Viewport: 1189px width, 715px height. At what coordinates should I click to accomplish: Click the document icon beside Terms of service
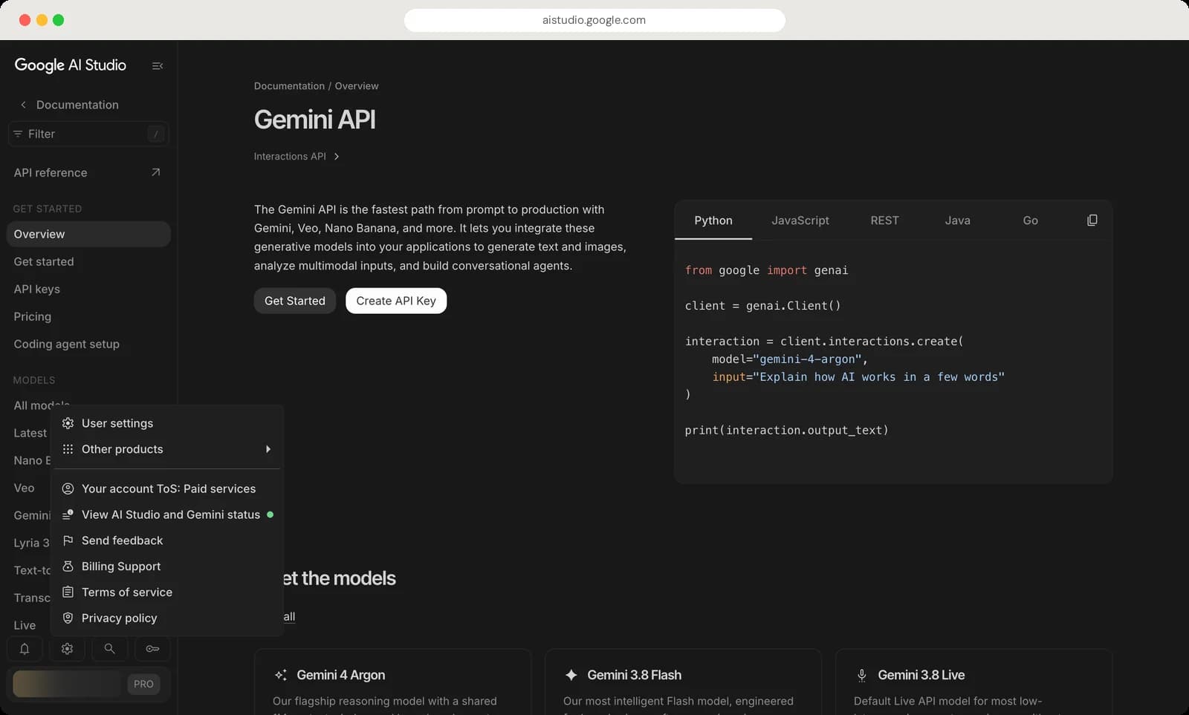pos(68,592)
